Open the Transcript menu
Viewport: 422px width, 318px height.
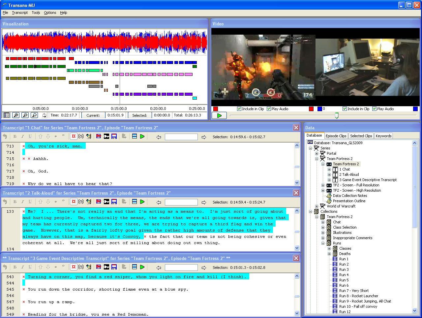[x=20, y=13]
